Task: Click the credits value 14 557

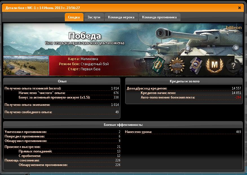Action: pos(236,88)
